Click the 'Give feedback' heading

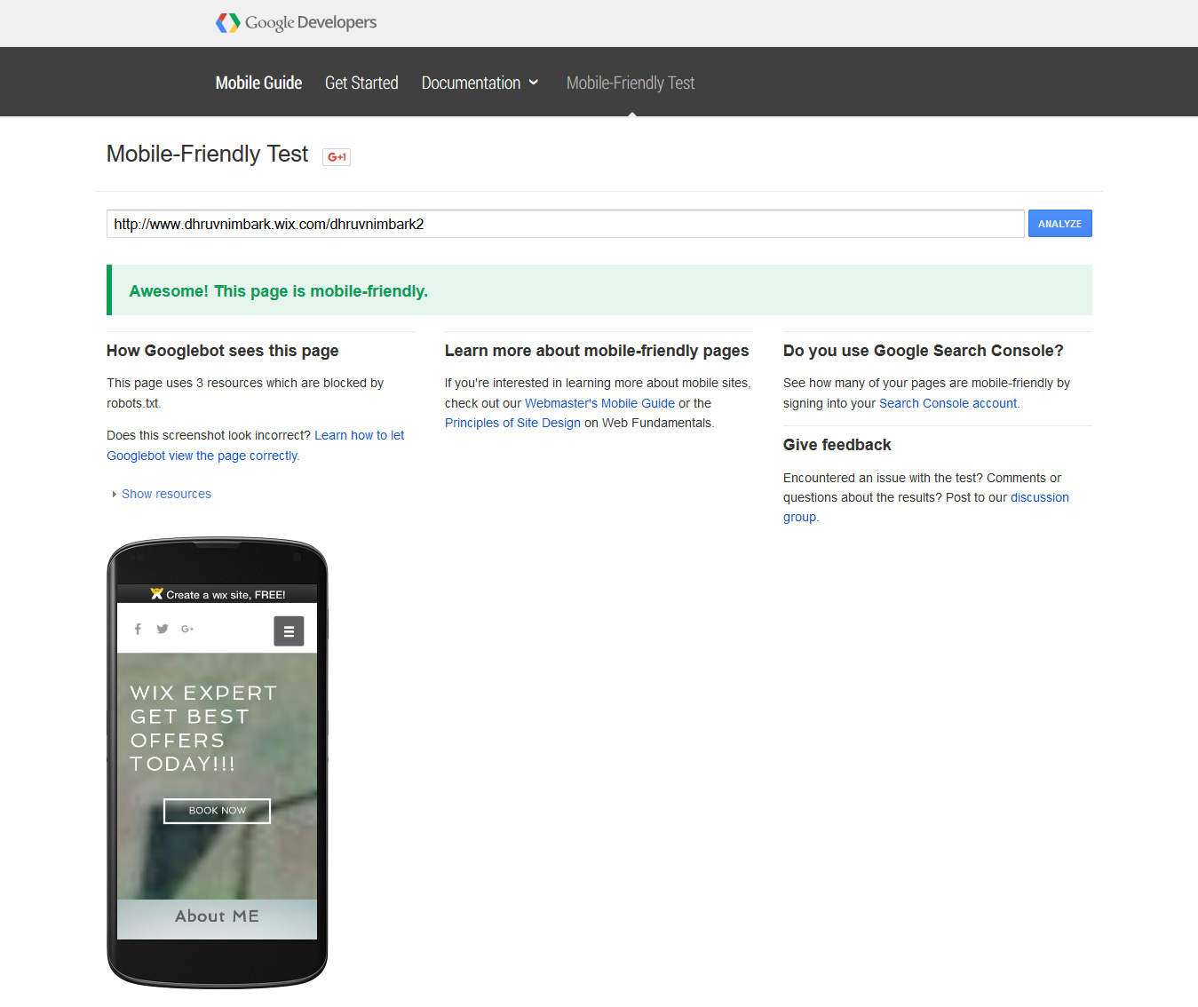(837, 445)
